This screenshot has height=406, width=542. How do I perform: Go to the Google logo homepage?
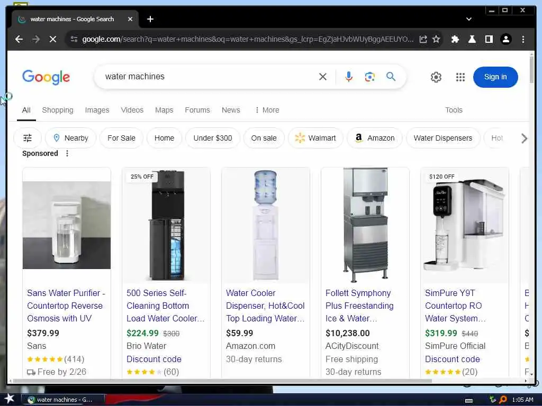46,77
